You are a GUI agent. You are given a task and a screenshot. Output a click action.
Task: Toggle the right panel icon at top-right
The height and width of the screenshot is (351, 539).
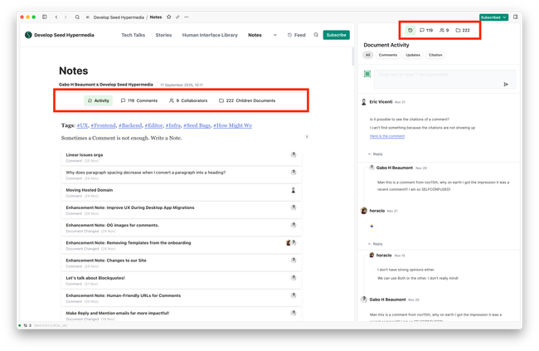click(x=515, y=17)
